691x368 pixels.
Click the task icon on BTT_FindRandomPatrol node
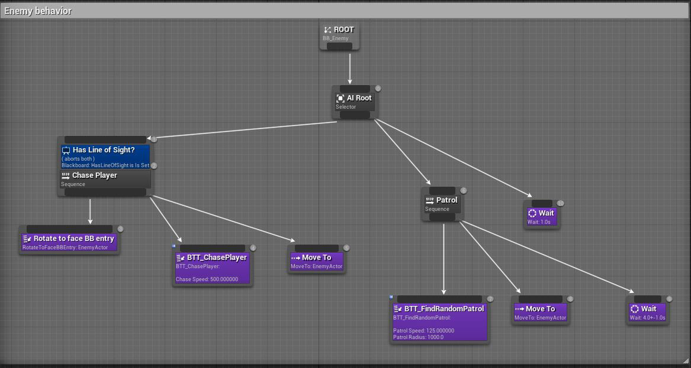pos(398,308)
